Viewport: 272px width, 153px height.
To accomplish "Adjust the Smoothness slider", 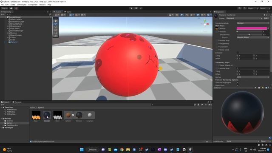I will pyautogui.click(x=249, y=35).
